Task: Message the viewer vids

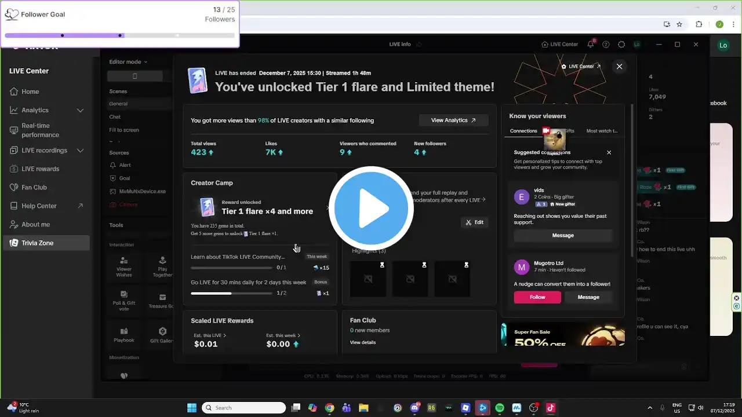Action: coord(563,235)
